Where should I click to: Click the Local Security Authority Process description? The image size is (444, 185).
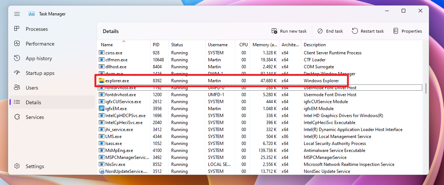tap(335, 144)
